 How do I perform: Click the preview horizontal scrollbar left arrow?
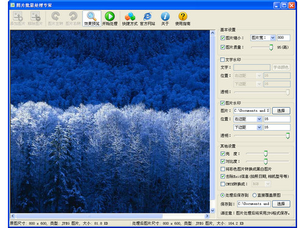click(13, 216)
